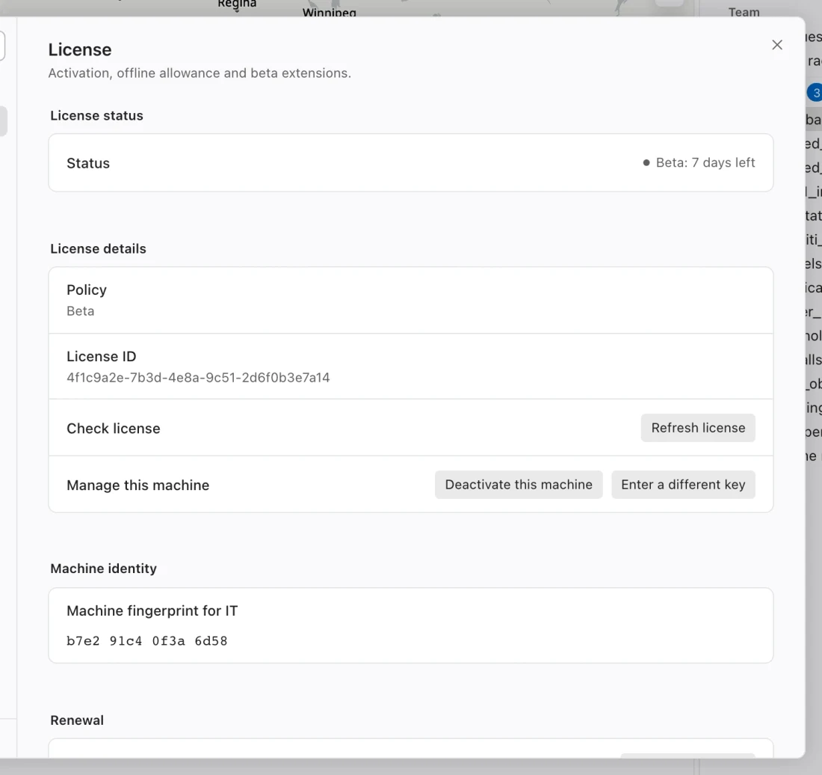
Task: Close the License dialog
Action: (777, 45)
